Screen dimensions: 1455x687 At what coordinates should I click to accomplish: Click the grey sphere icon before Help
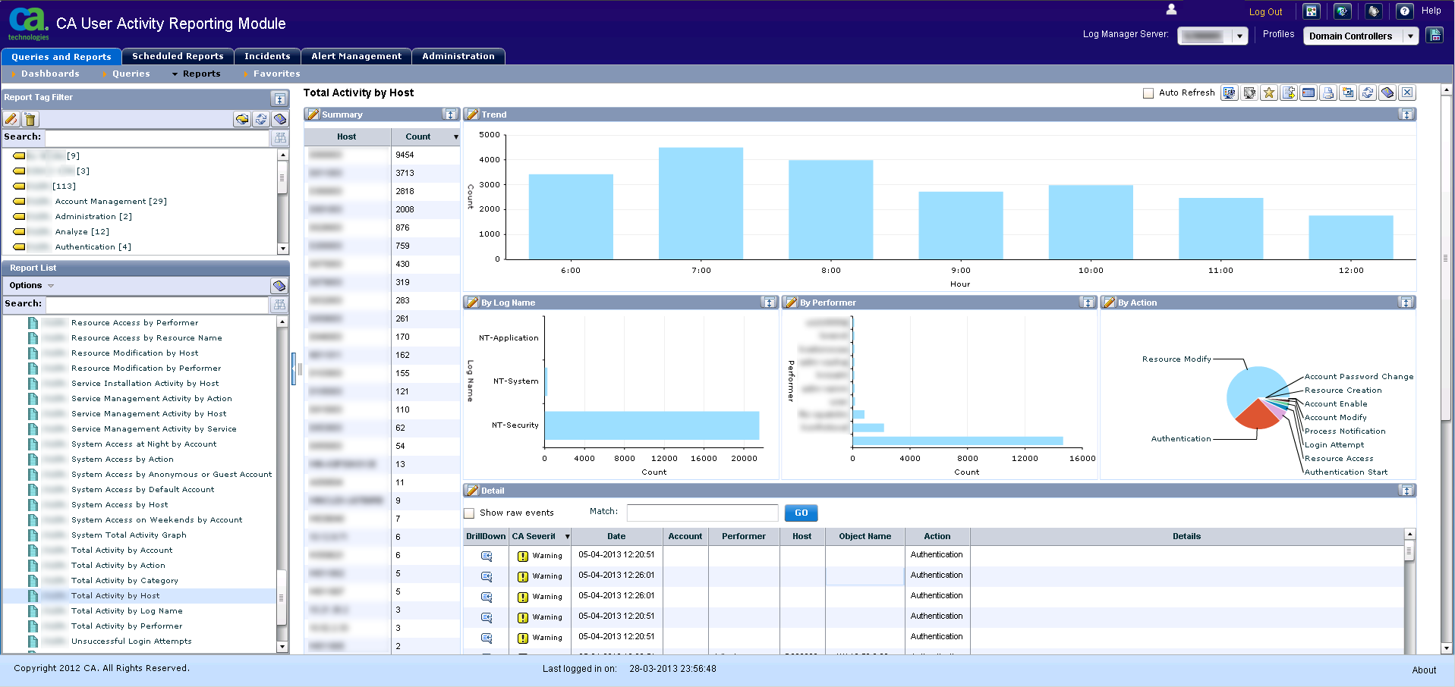(1373, 11)
